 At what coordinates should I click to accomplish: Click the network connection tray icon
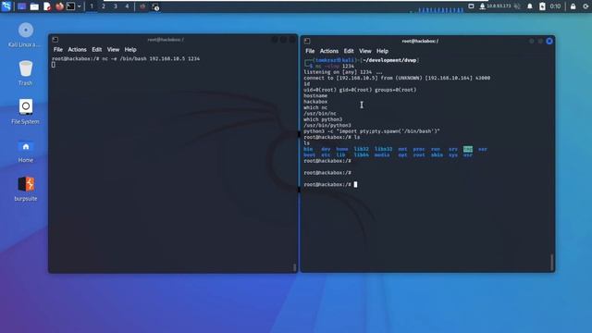(482, 6)
